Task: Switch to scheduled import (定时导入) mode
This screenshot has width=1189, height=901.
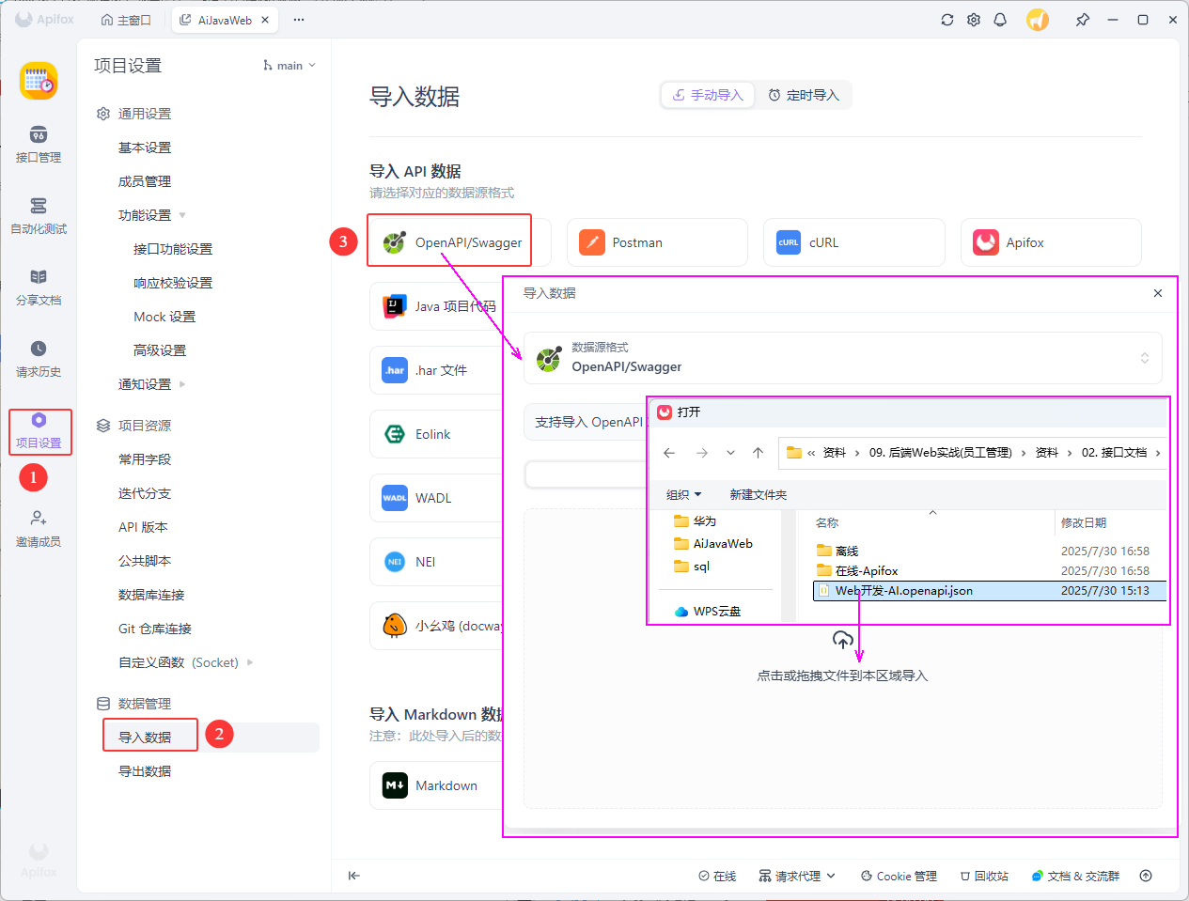Action: click(x=804, y=95)
